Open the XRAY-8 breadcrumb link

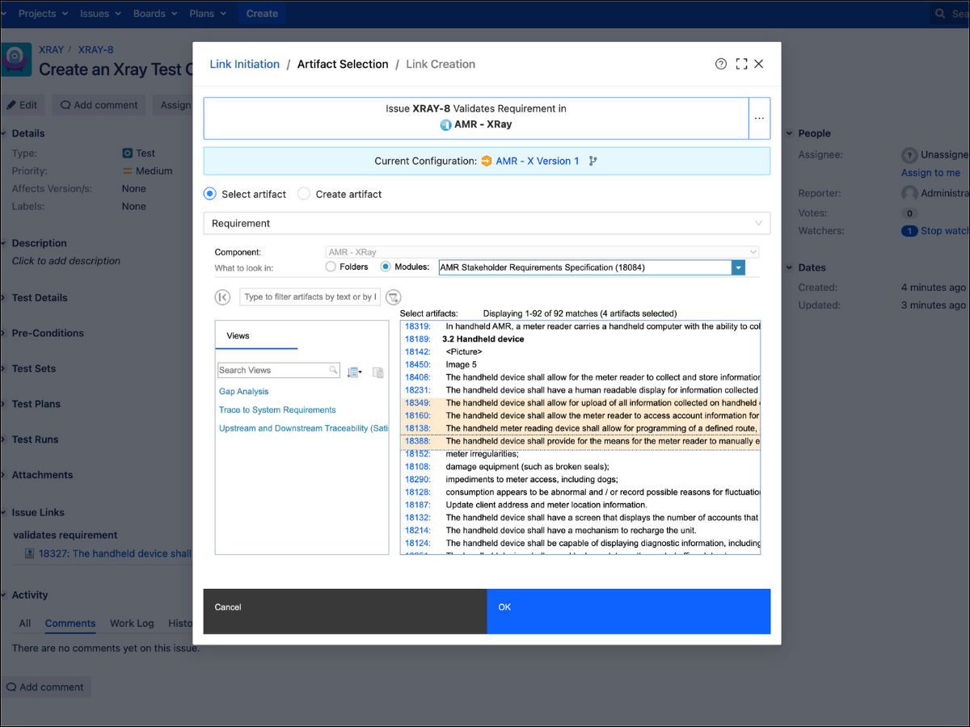(x=95, y=49)
